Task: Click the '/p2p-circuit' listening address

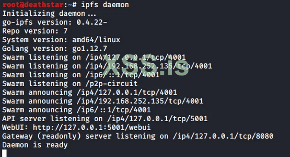Action: tap(112, 84)
